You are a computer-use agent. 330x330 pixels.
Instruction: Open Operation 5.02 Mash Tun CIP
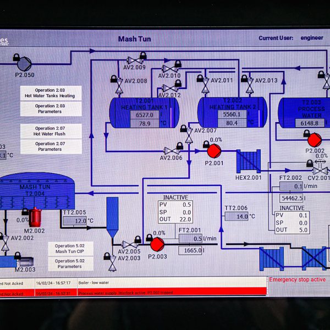(69, 249)
